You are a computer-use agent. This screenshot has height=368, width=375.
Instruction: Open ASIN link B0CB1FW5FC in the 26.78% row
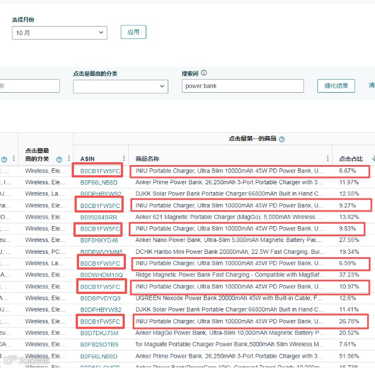pyautogui.click(x=100, y=322)
